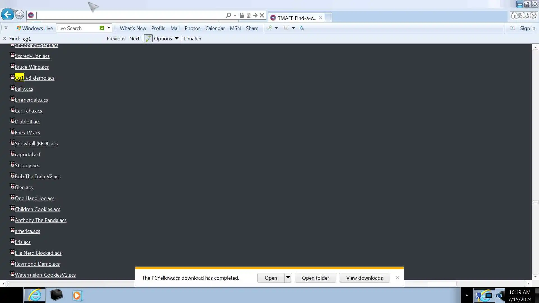Launch Internet Explorer from the taskbar

[35, 295]
